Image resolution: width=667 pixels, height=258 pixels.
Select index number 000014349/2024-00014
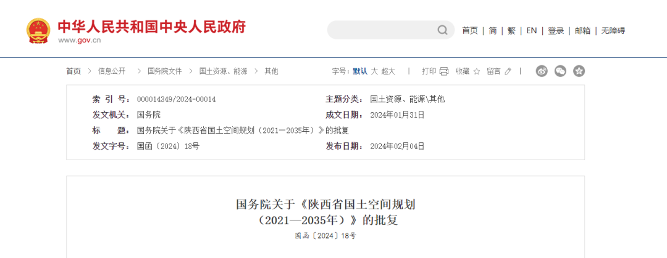click(x=177, y=99)
